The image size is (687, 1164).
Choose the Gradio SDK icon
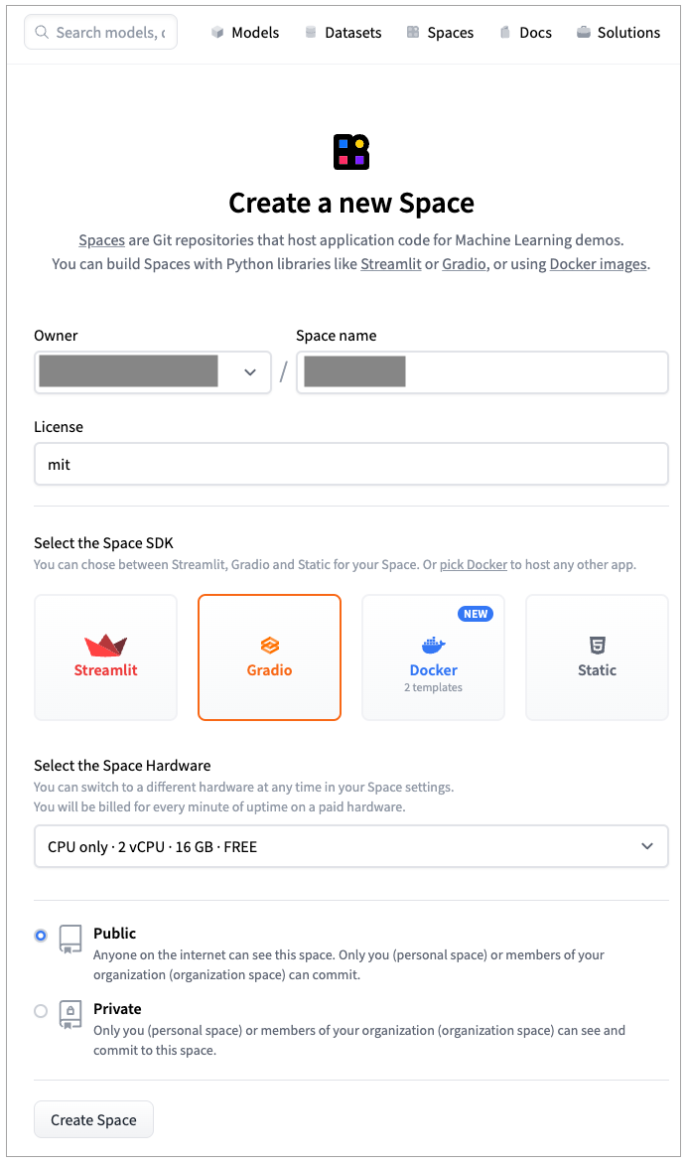coord(269,646)
